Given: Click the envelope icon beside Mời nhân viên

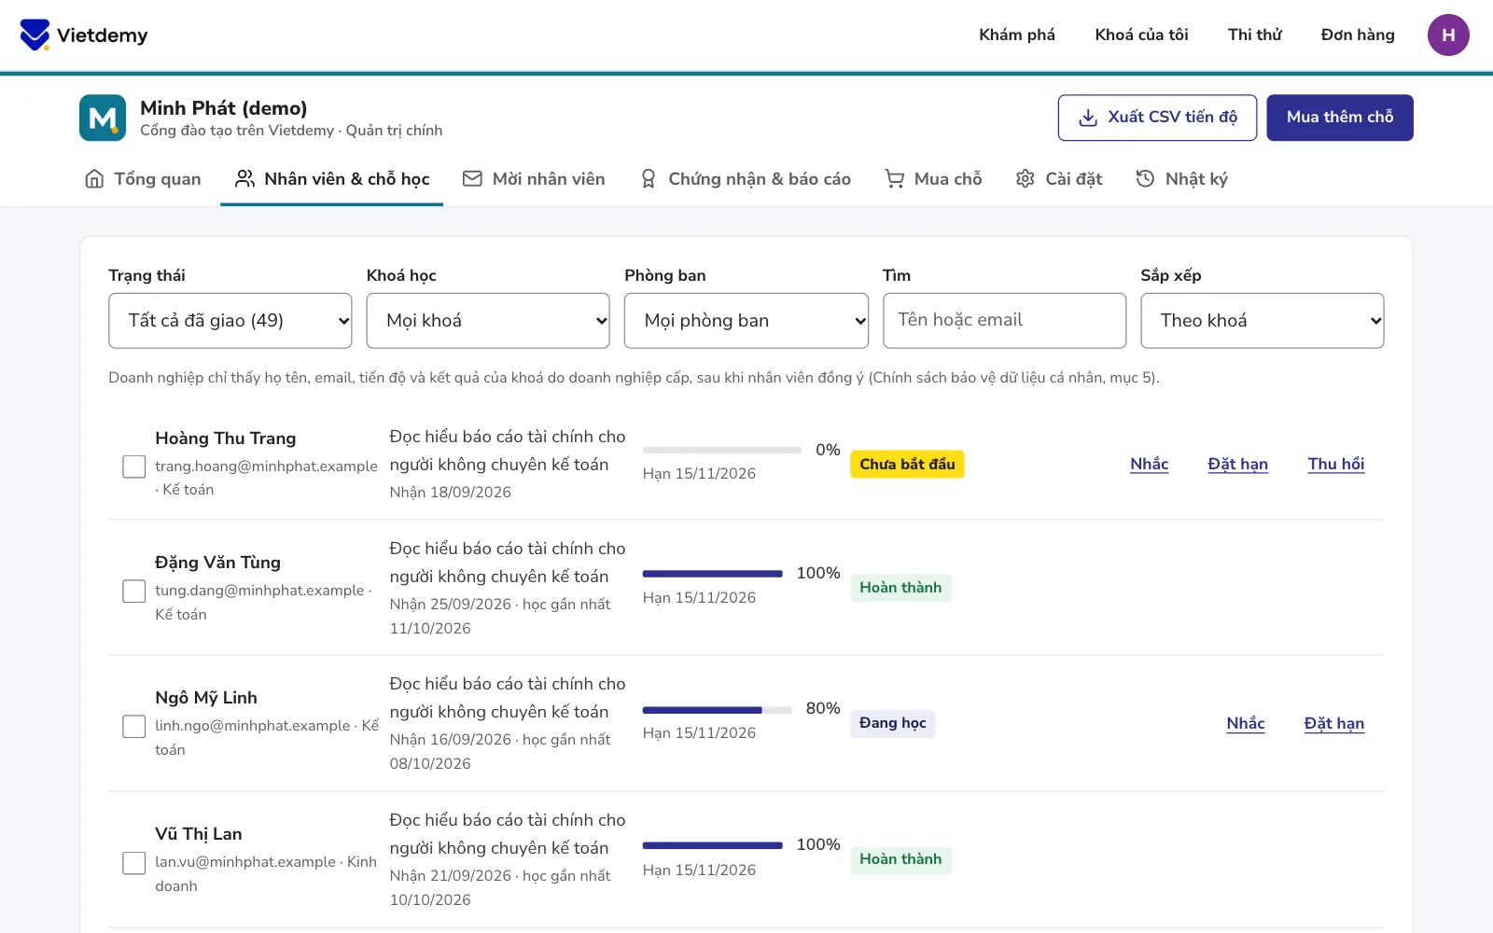Looking at the screenshot, I should pyautogui.click(x=473, y=179).
